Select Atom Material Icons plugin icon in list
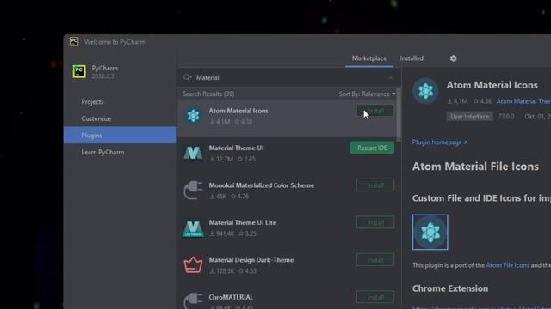This screenshot has width=551, height=309. click(193, 116)
